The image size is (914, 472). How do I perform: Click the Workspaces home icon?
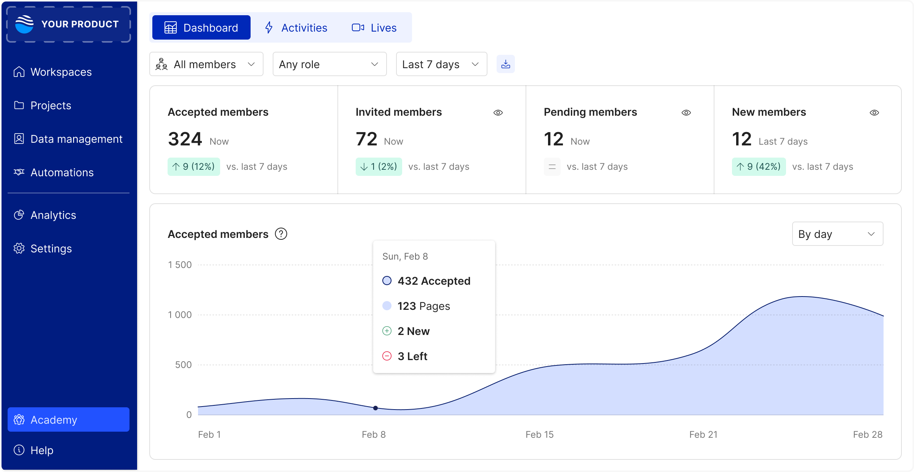click(19, 72)
